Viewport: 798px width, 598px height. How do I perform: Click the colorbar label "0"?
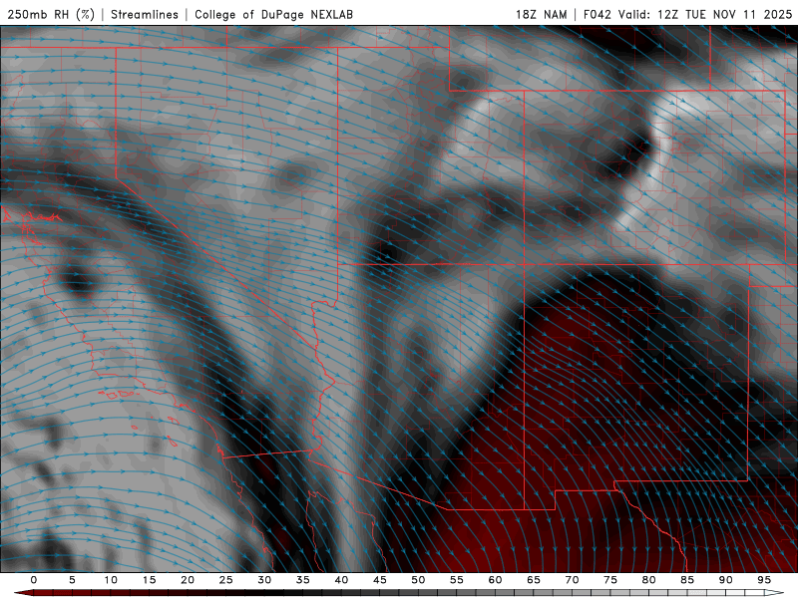(34, 580)
